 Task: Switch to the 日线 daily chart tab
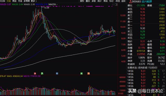9,1
